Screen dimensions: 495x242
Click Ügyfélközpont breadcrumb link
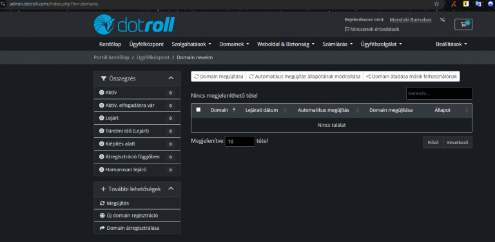point(153,58)
